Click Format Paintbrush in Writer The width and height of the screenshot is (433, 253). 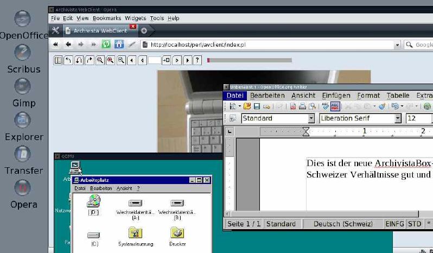382,106
